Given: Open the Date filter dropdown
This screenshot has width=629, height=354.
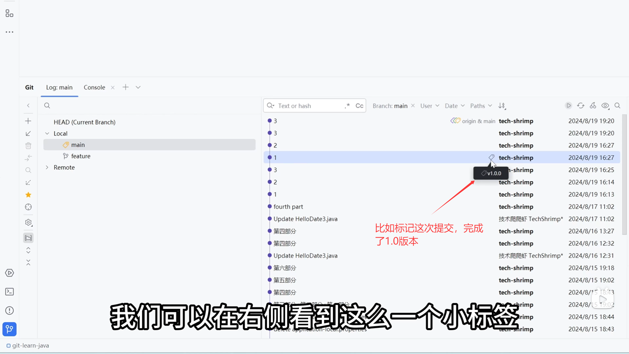Looking at the screenshot, I should (454, 106).
